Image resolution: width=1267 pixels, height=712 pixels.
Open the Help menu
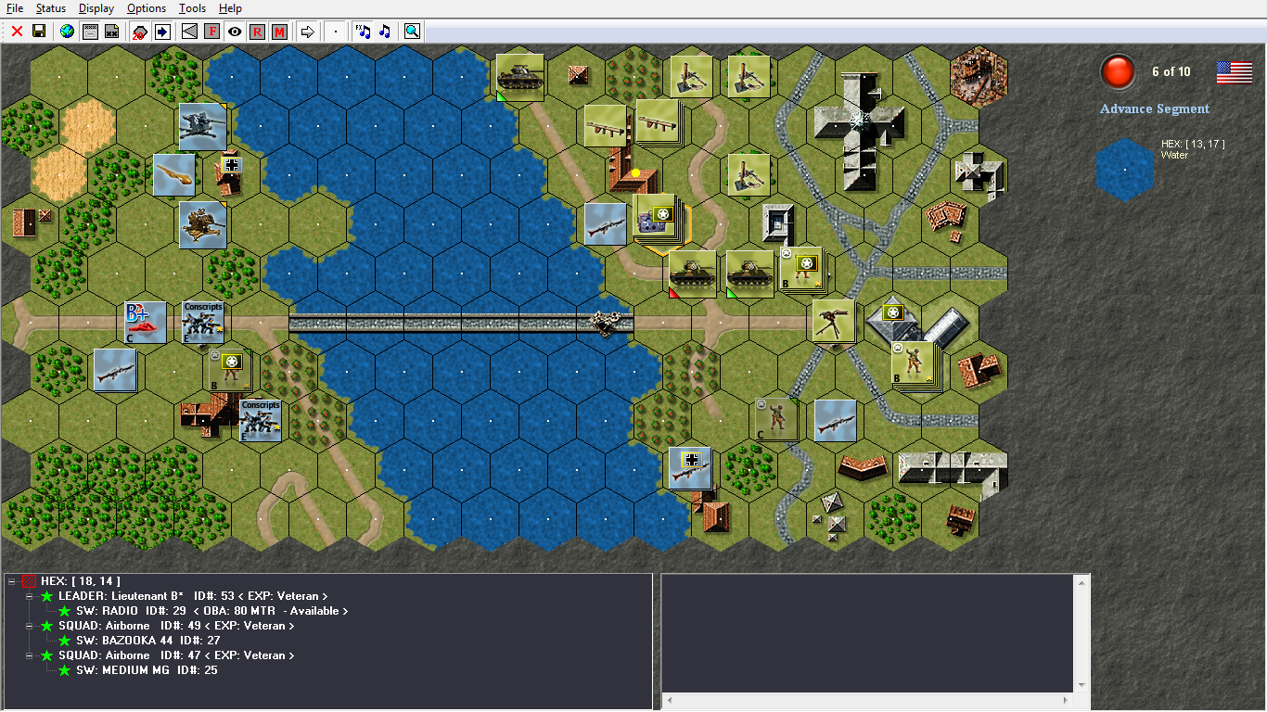tap(230, 8)
